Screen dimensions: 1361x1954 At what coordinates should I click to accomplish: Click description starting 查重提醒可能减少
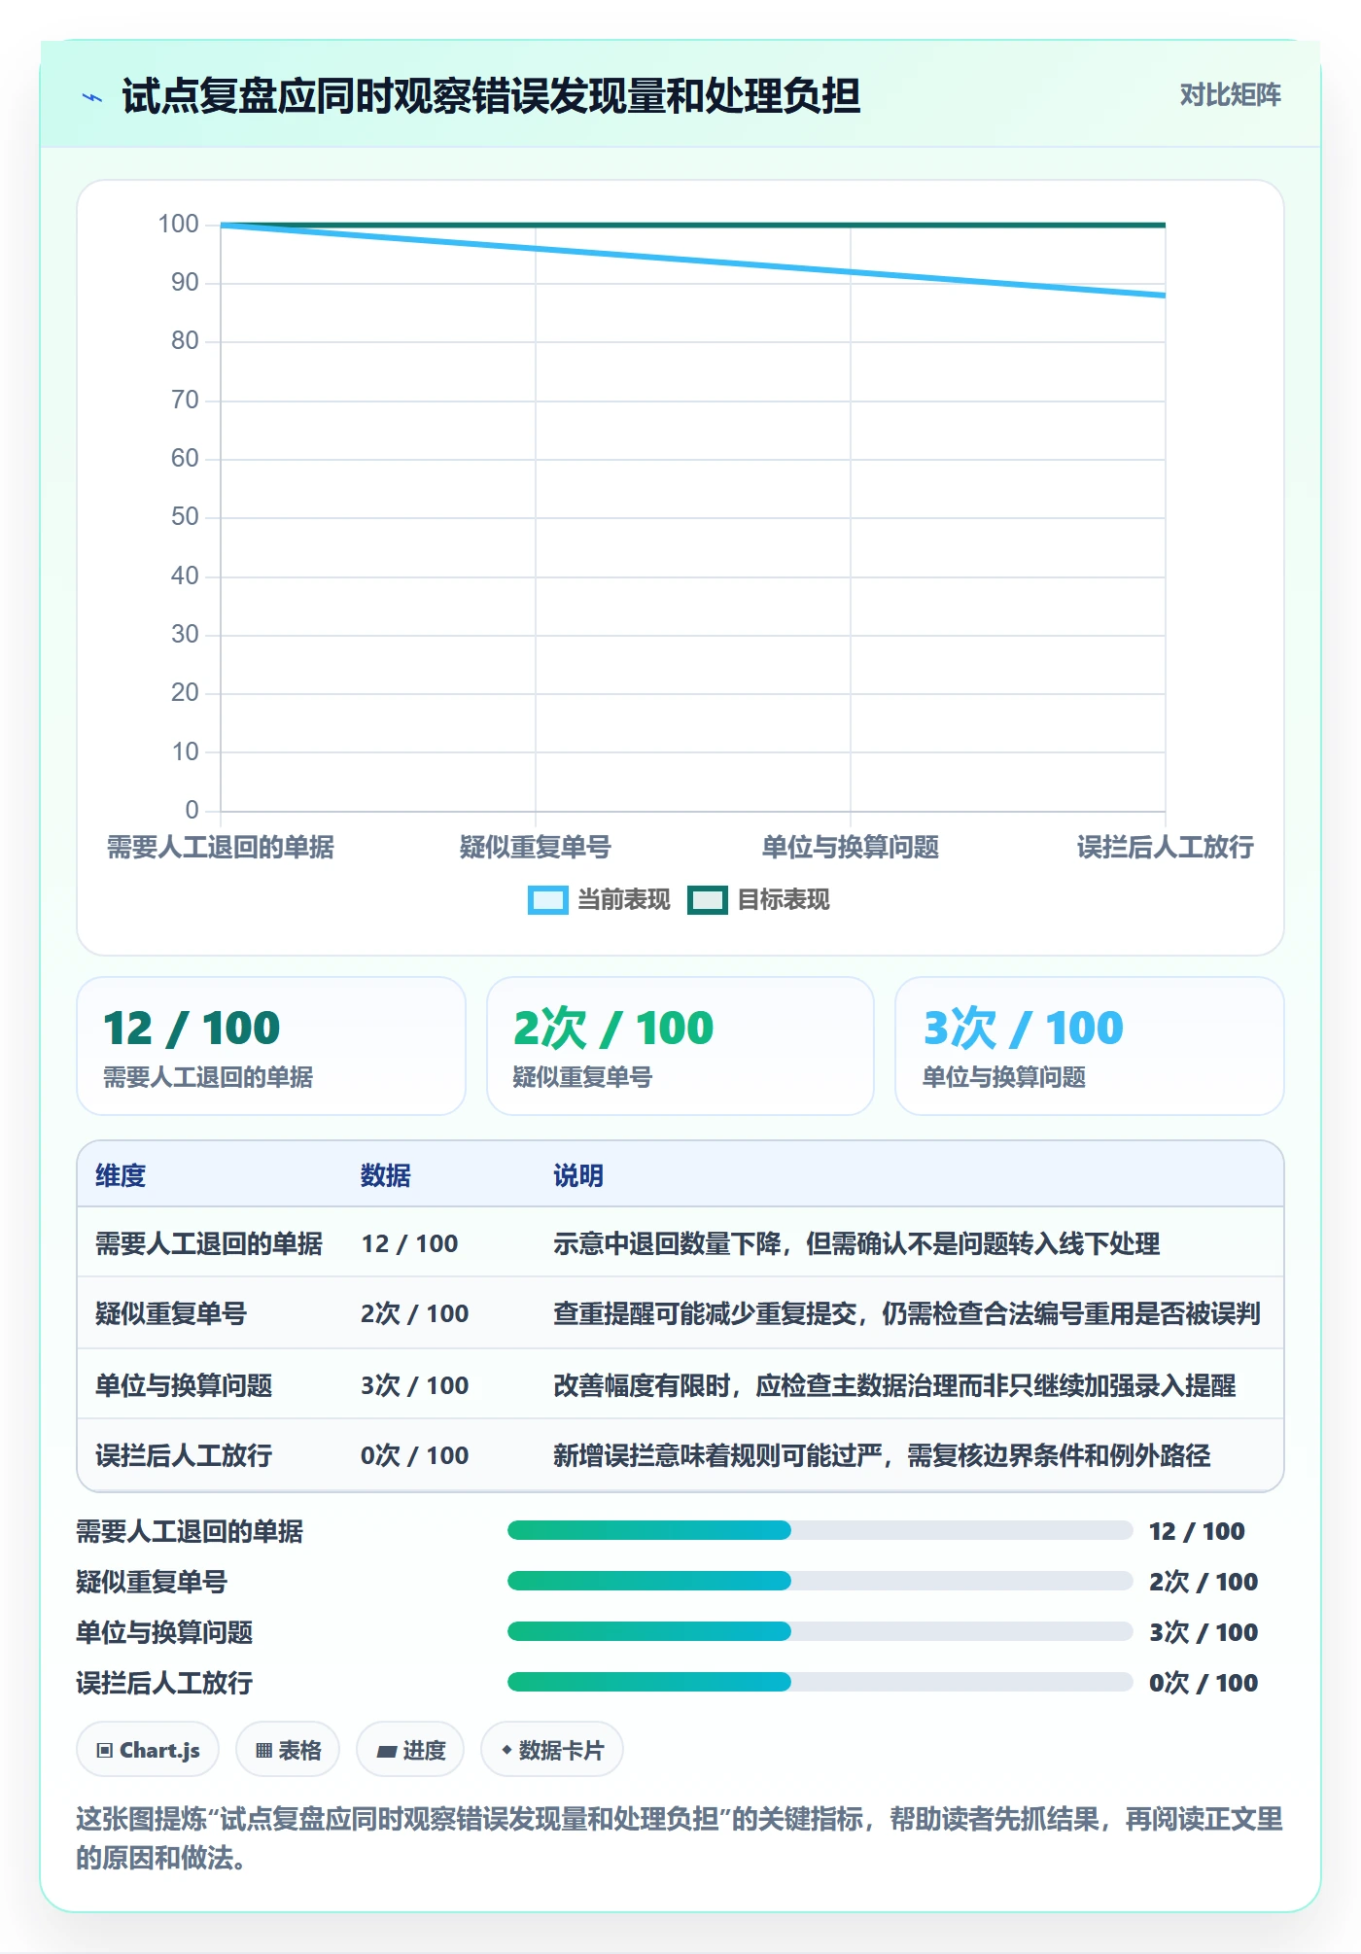coord(907,1313)
